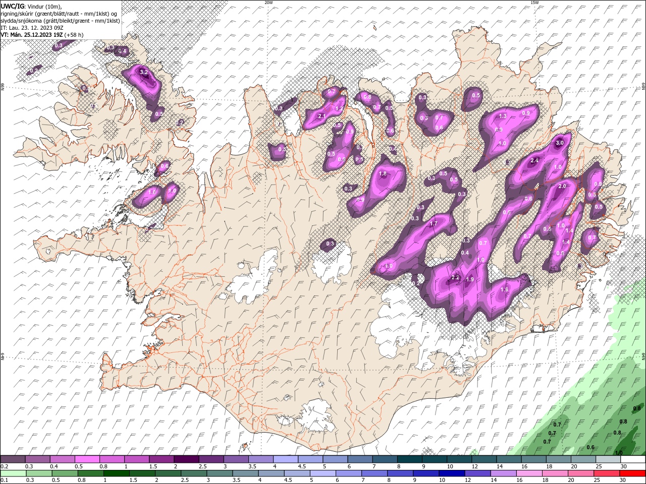Viewport: 646px width, 484px height.
Task: Click the palest green 0.1–0.3 rain swatch
Action: point(13,473)
